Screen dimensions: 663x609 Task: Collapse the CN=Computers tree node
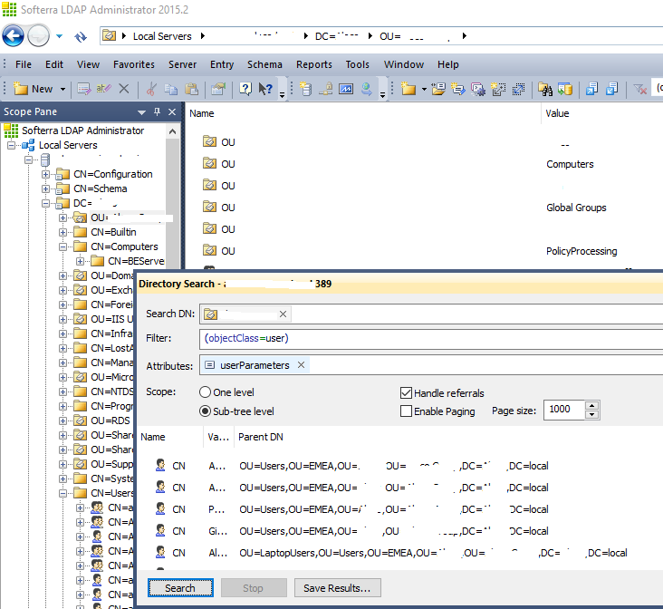click(63, 246)
